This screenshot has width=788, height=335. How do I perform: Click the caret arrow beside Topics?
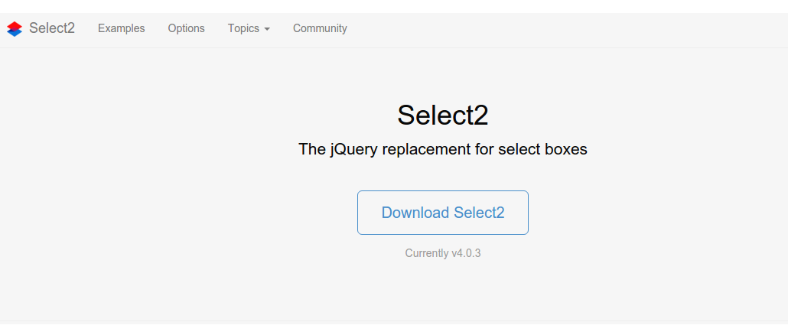[267, 29]
